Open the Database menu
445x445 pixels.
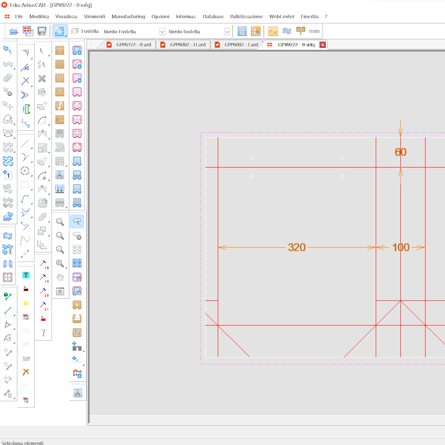[x=213, y=16]
